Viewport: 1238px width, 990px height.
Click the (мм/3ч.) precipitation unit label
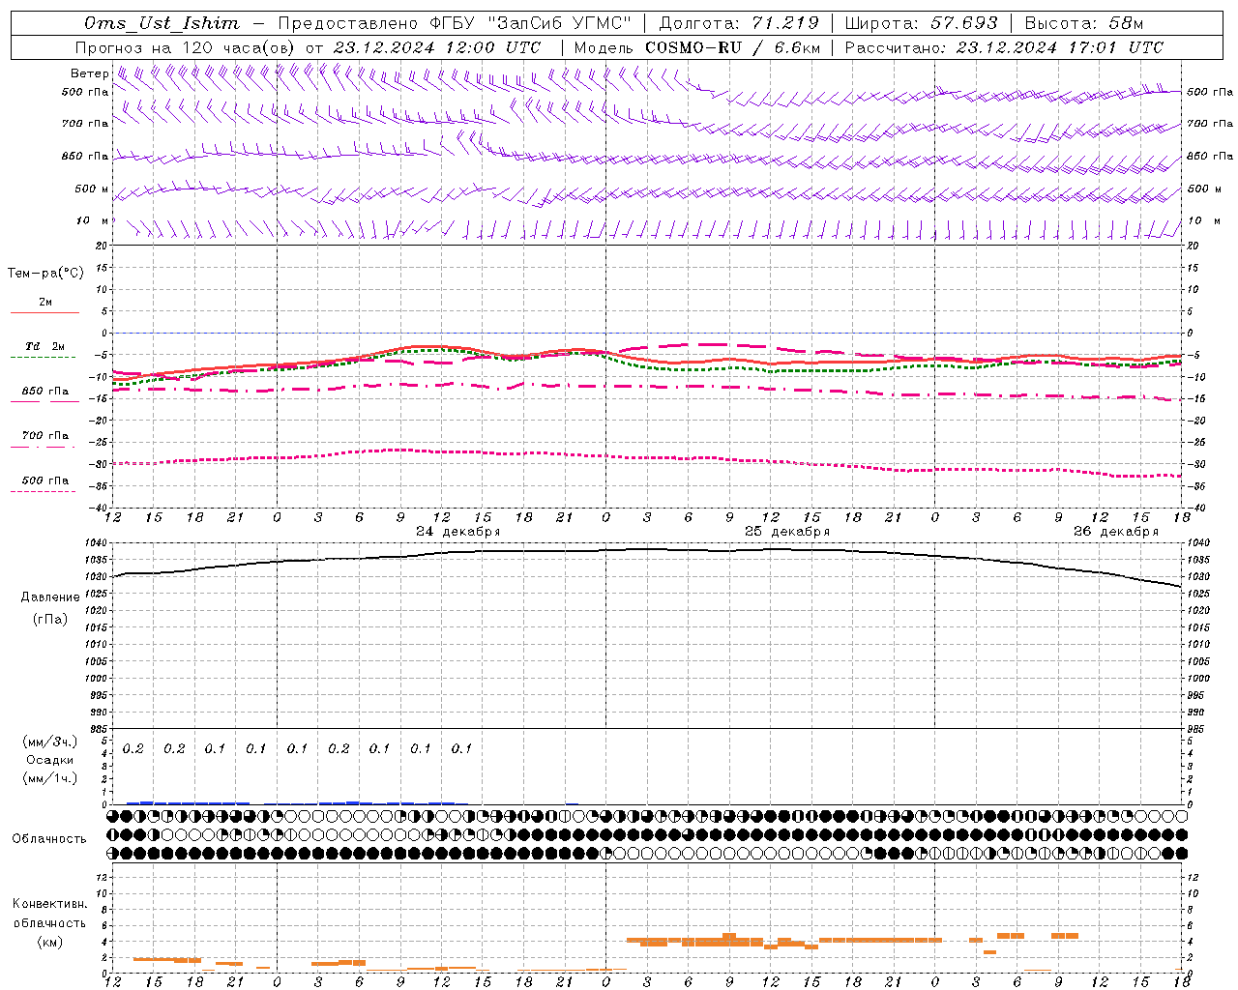pyautogui.click(x=50, y=742)
